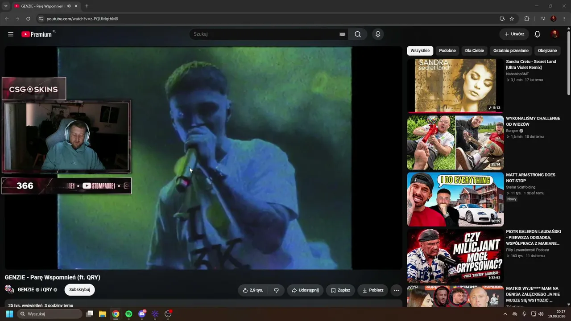Open Chrome extensions puzzle icon
The width and height of the screenshot is (571, 321).
click(x=527, y=19)
